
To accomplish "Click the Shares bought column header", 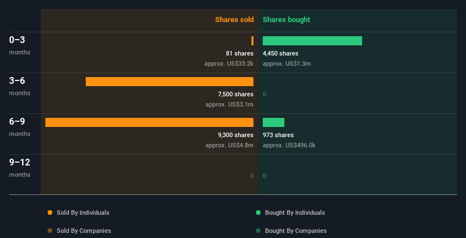I will [286, 20].
